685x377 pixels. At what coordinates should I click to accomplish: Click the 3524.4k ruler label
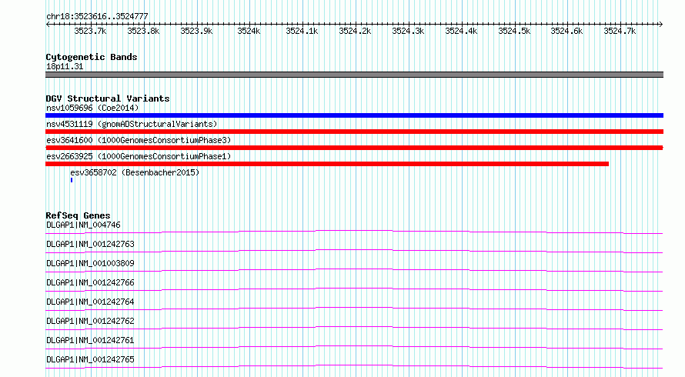(x=461, y=31)
